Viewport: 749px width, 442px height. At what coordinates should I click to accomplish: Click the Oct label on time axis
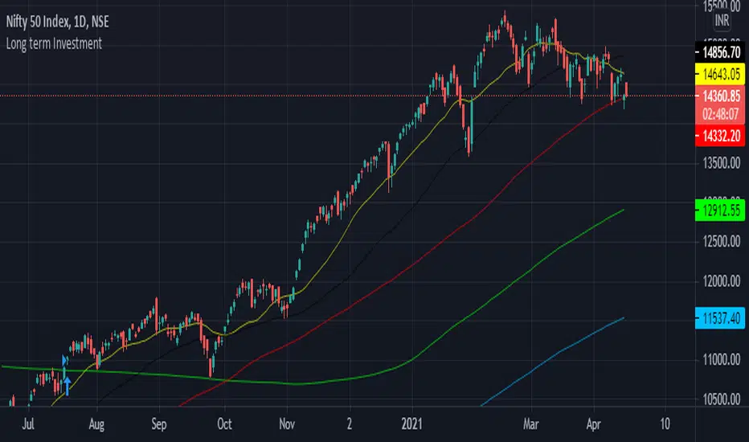pos(224,424)
